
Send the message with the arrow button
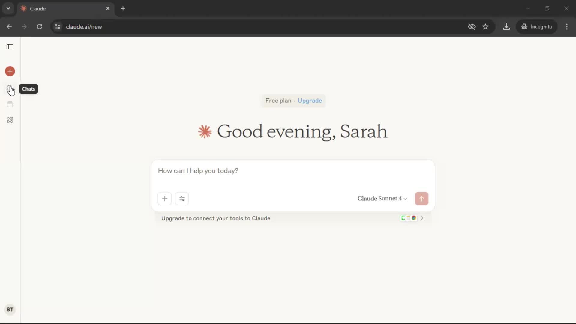[421, 199]
